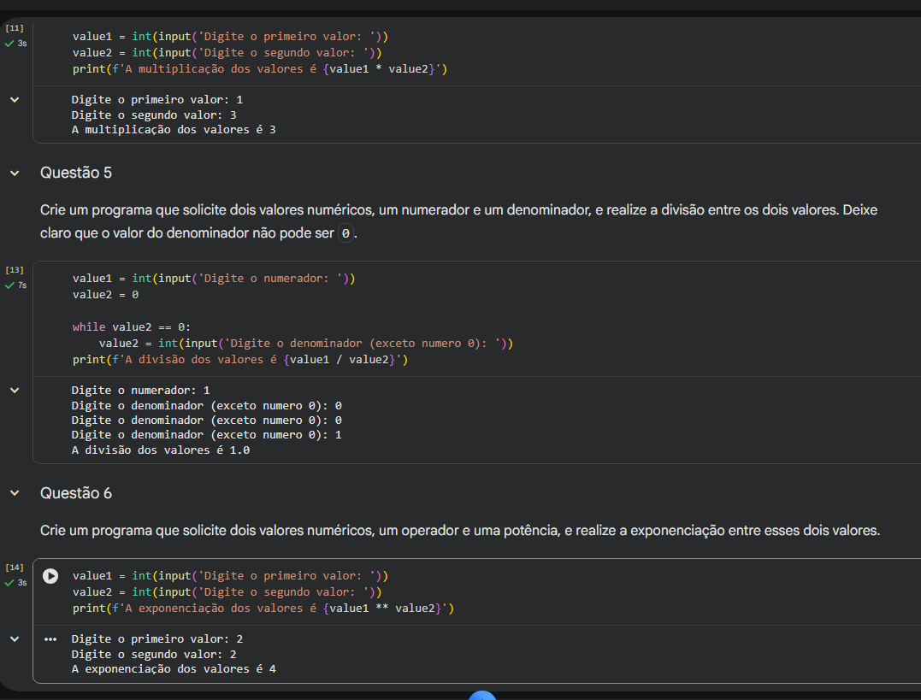
Task: Select the Questão 5 heading
Action: point(76,173)
